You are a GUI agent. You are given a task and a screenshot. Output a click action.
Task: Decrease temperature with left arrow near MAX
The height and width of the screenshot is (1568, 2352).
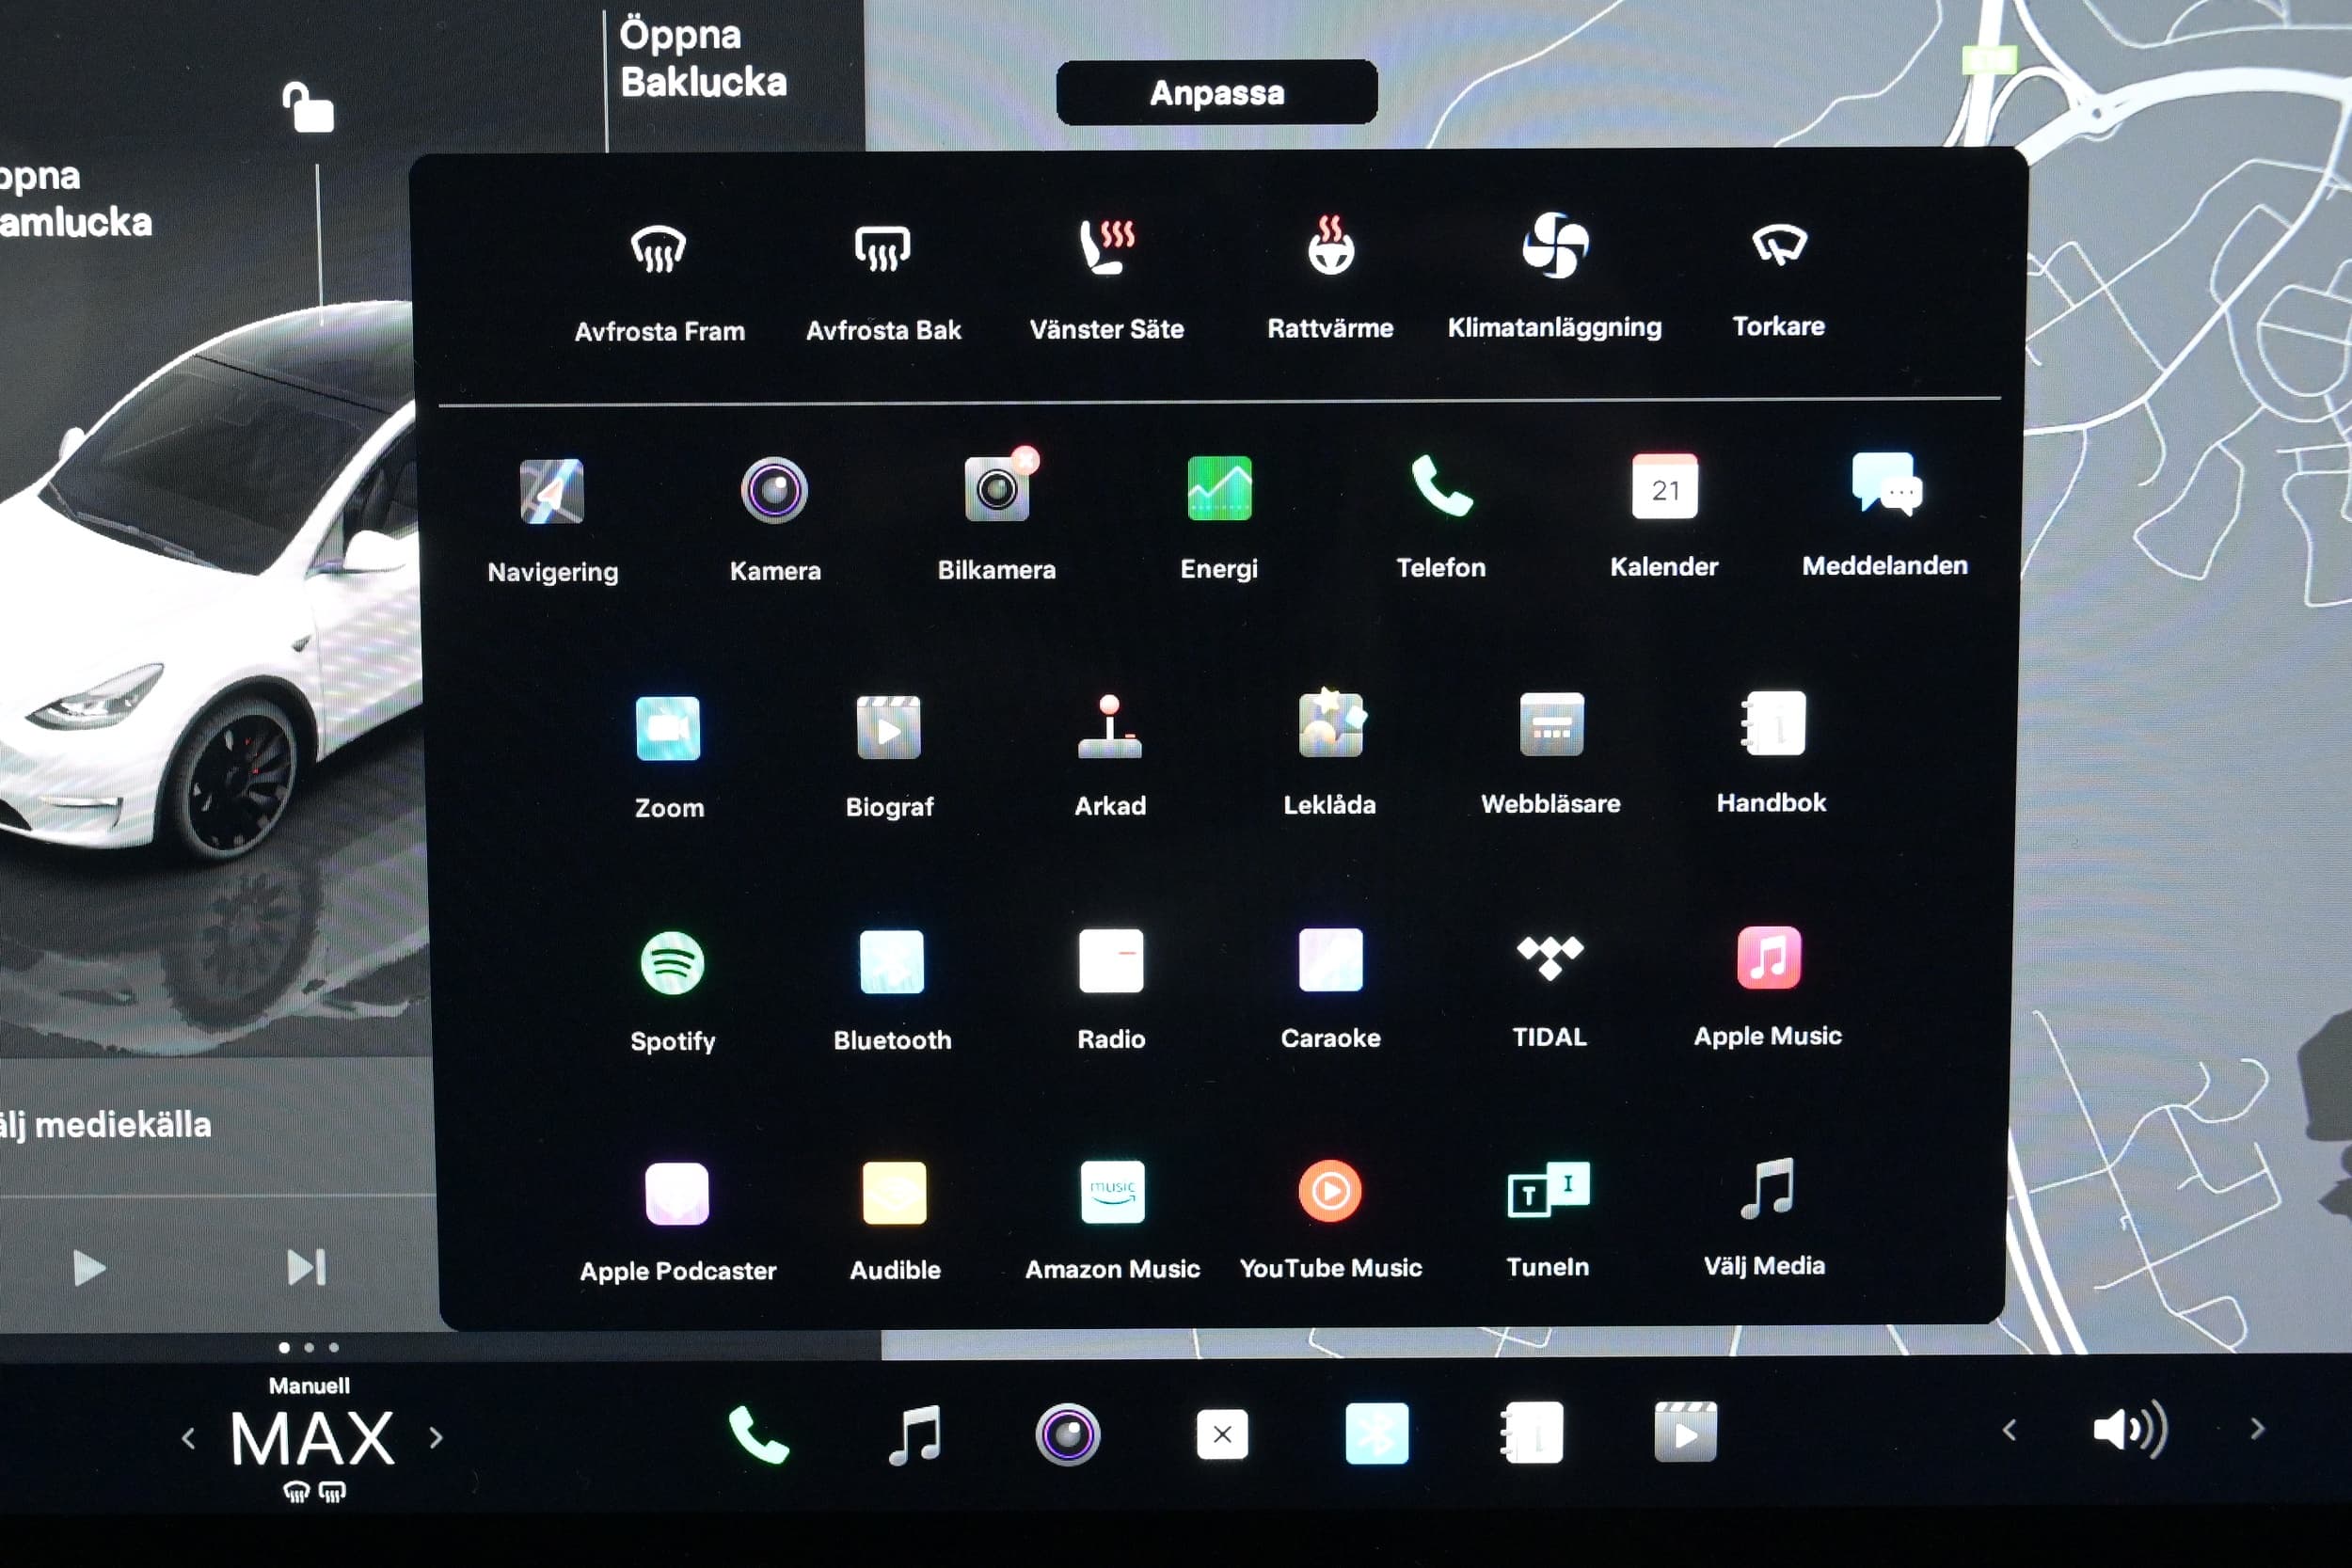(x=188, y=1438)
